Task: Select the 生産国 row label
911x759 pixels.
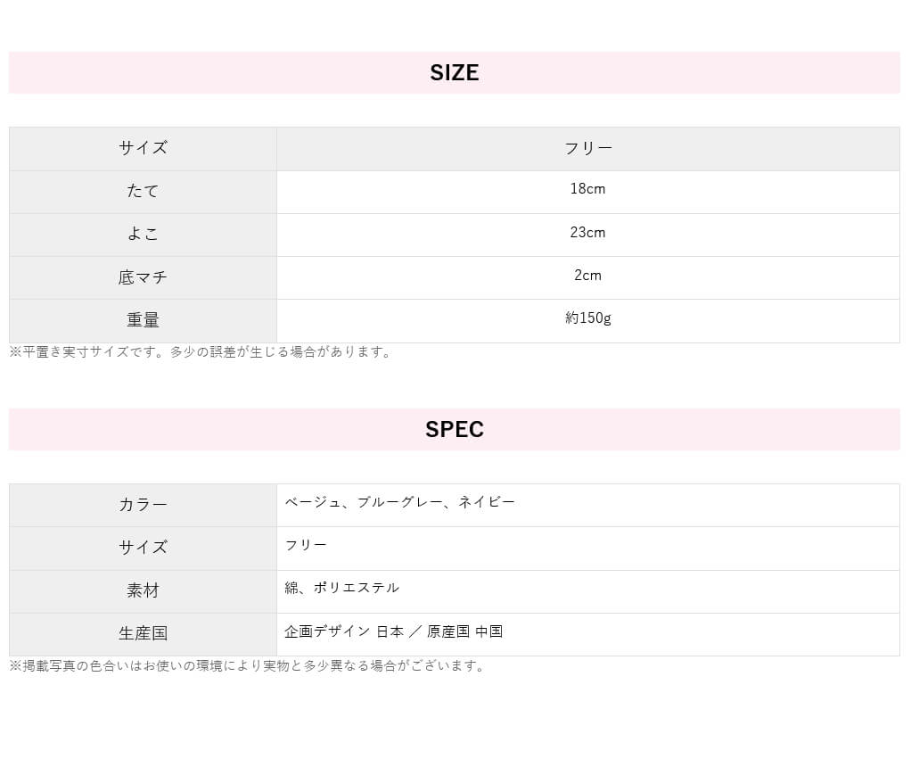Action: [x=143, y=633]
